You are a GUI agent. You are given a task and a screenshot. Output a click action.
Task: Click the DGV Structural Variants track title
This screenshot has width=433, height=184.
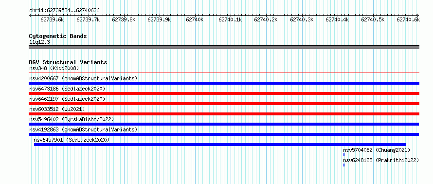pyautogui.click(x=68, y=62)
